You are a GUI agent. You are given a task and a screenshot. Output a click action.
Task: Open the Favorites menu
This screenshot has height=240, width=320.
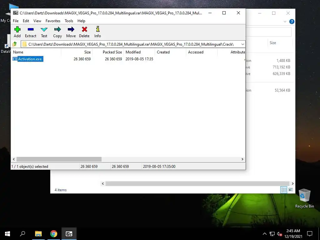coord(53,21)
